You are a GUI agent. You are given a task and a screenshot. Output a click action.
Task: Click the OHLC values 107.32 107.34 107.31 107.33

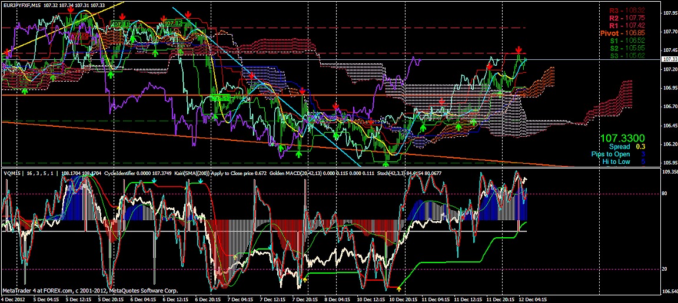74,5
